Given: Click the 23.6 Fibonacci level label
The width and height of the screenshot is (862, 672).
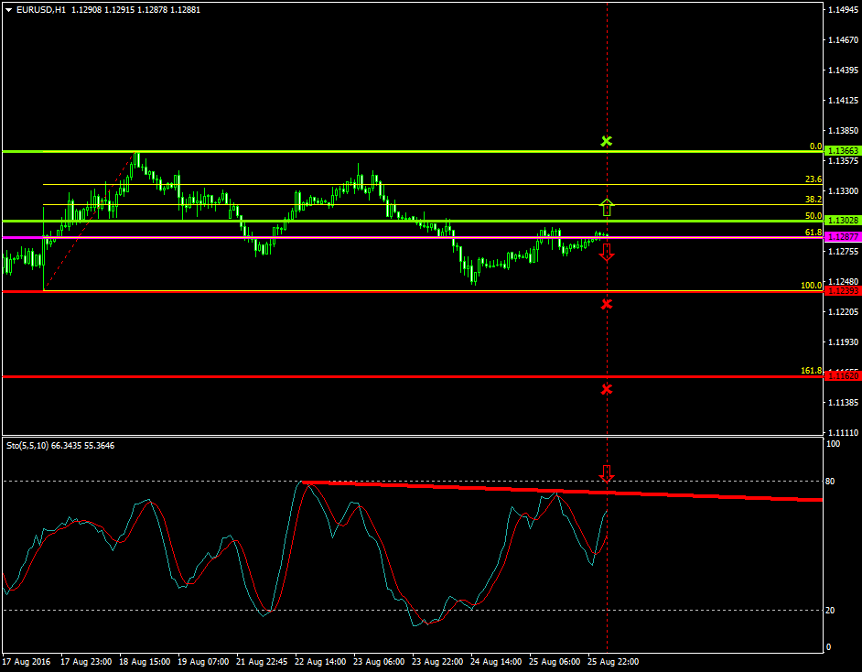Looking at the screenshot, I should coord(813,179).
